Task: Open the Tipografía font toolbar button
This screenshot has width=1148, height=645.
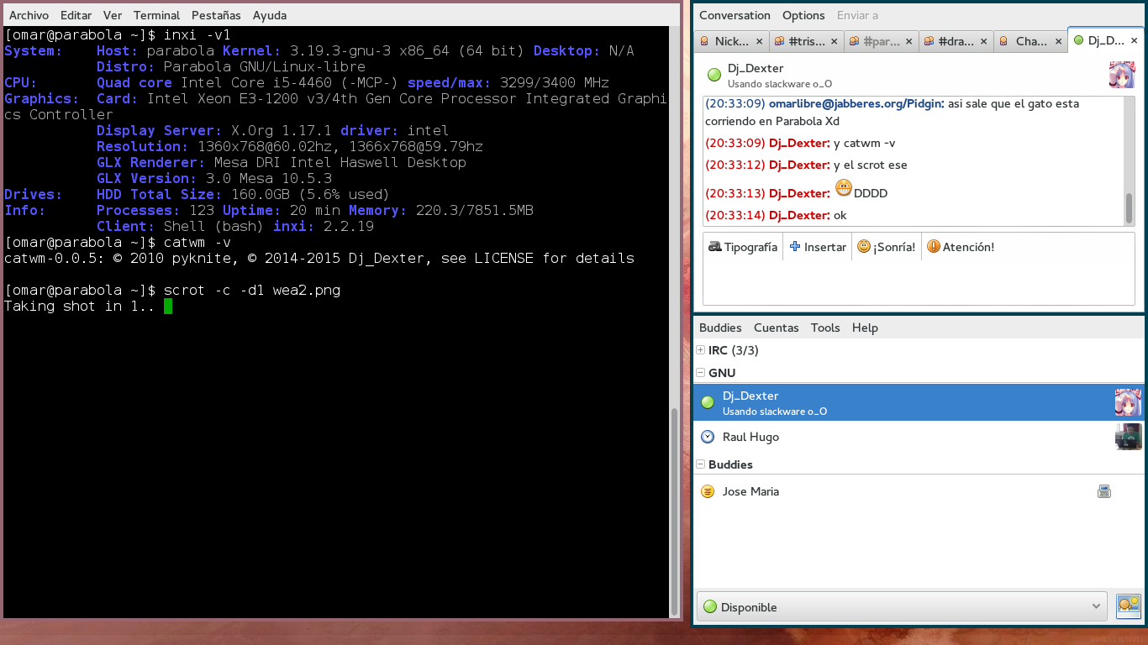Action: click(x=743, y=247)
